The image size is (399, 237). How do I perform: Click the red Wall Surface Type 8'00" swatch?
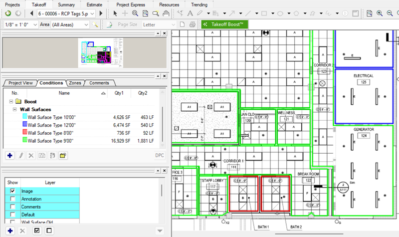click(x=24, y=132)
